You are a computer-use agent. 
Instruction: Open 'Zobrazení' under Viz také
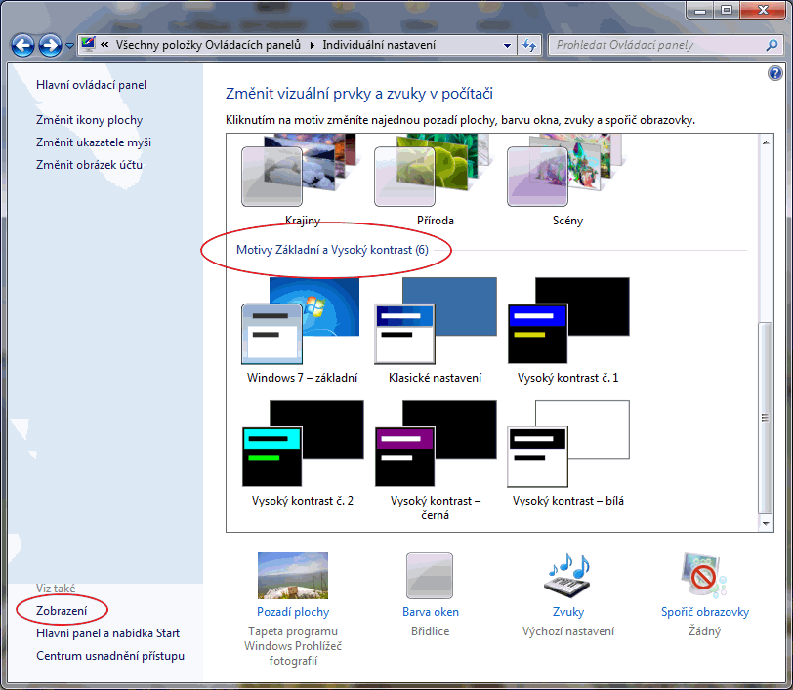point(62,611)
